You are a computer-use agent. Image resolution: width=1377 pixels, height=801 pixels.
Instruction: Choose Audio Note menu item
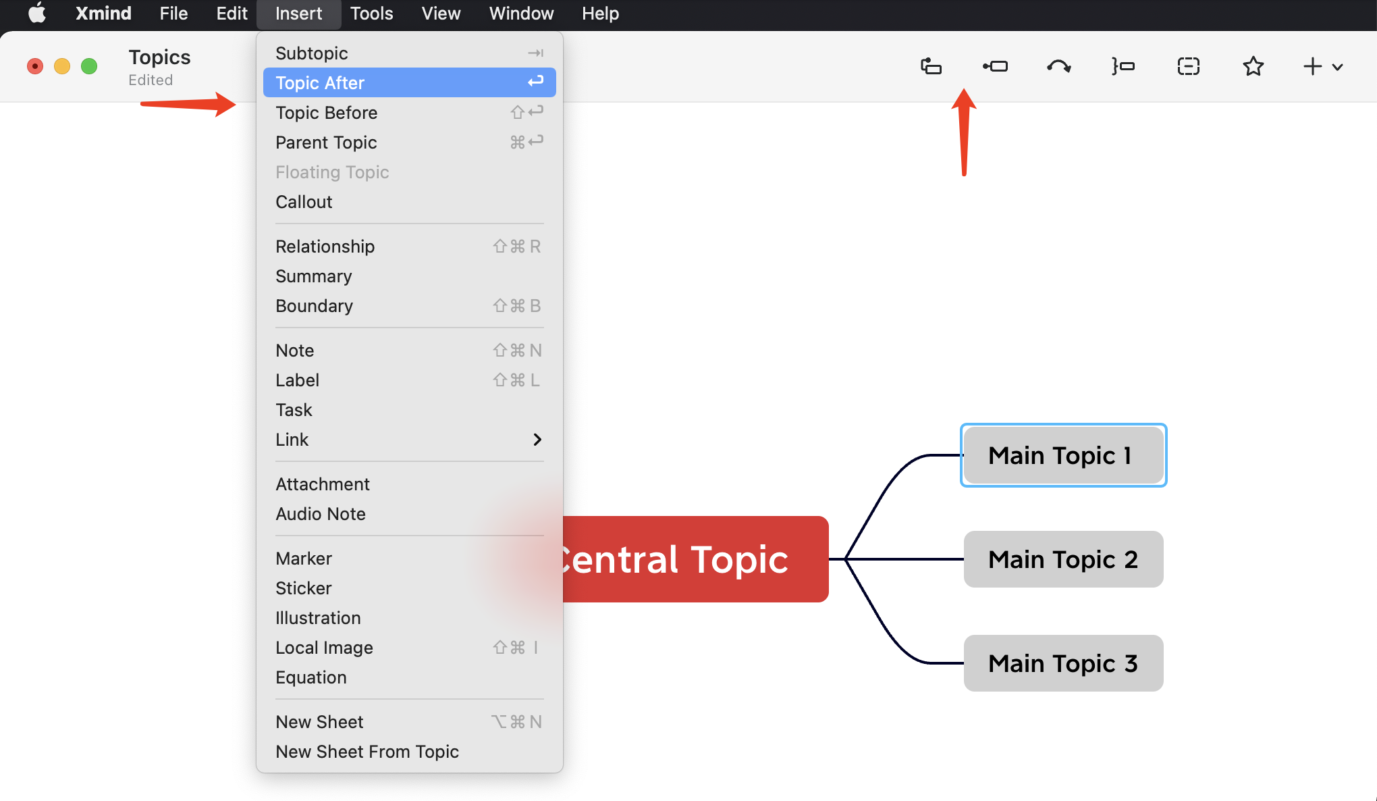click(410, 513)
